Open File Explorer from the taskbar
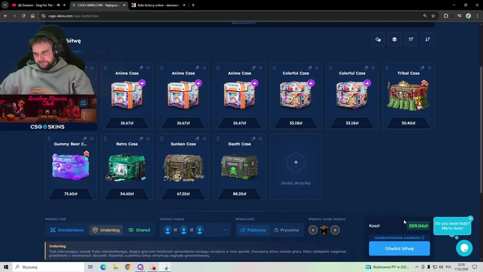Viewport: 483px width, 272px height. click(x=115, y=267)
